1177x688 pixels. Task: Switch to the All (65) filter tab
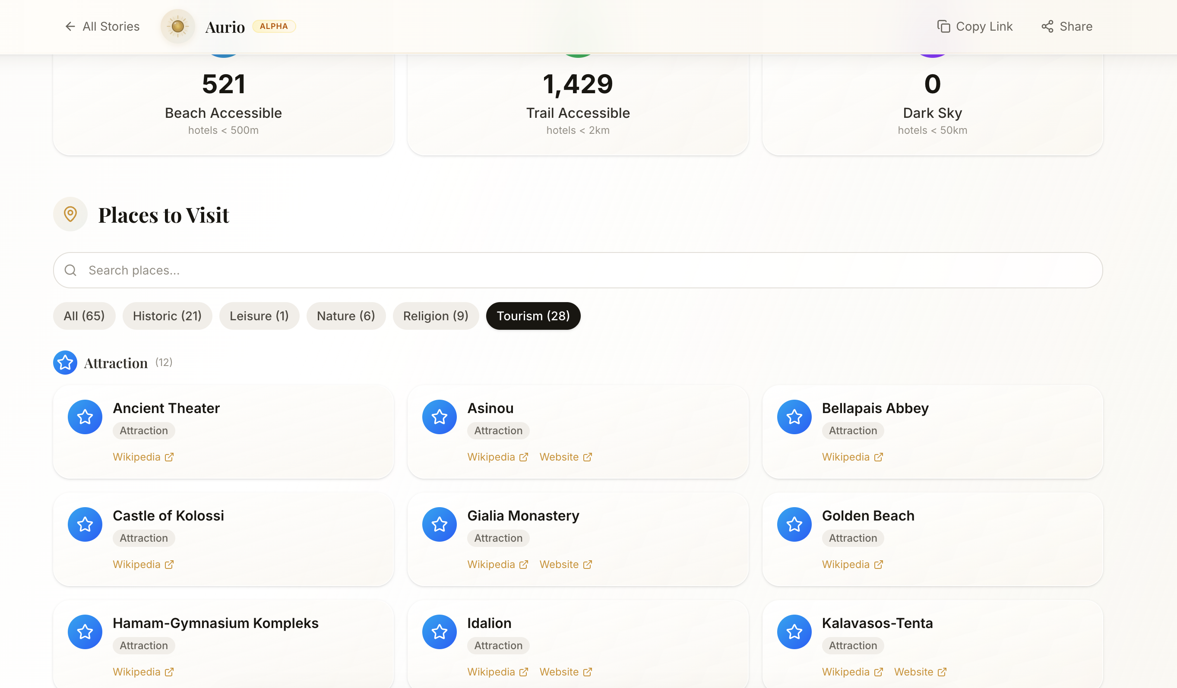[84, 316]
